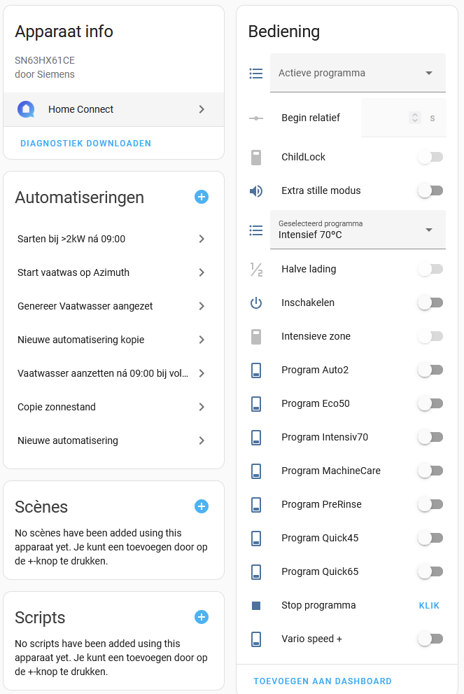Enable the Program Quick45 switch
This screenshot has width=464, height=694.
pyautogui.click(x=430, y=538)
